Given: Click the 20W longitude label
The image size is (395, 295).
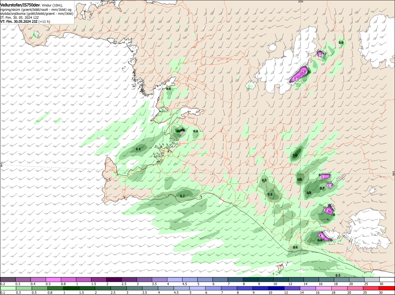Looking at the screenshot, I should pyautogui.click(x=301, y=2).
